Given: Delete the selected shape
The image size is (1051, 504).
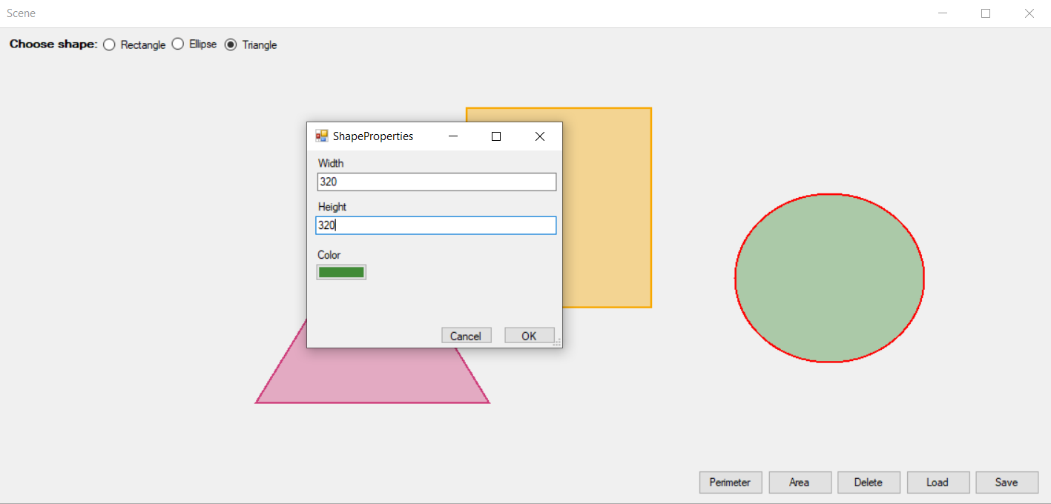Looking at the screenshot, I should click(x=869, y=482).
